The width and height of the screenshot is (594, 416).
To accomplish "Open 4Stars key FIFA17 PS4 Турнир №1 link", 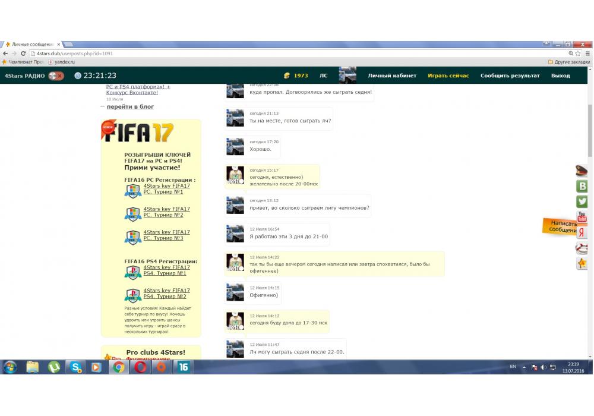I will coord(167,270).
